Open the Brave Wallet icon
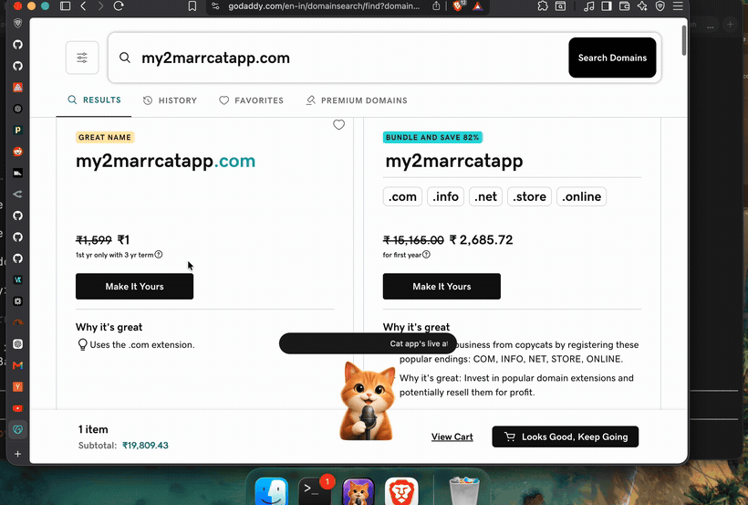This screenshot has width=748, height=505. pyautogui.click(x=625, y=6)
